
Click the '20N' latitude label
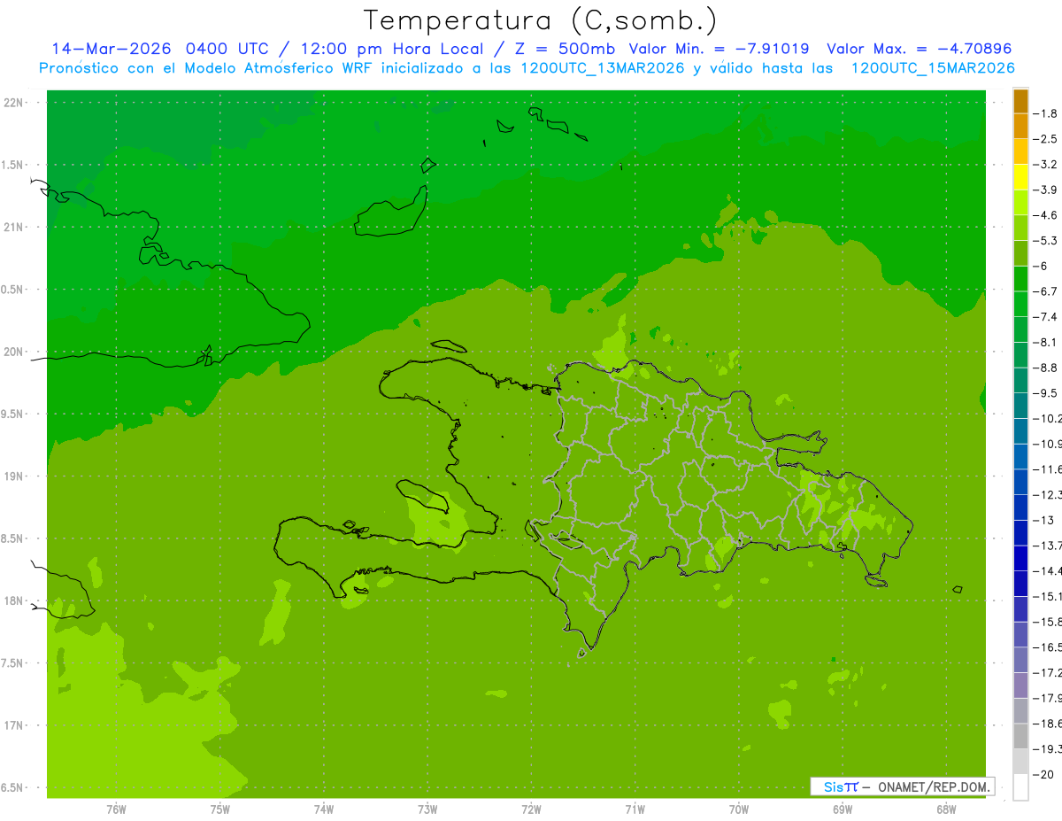tap(14, 352)
